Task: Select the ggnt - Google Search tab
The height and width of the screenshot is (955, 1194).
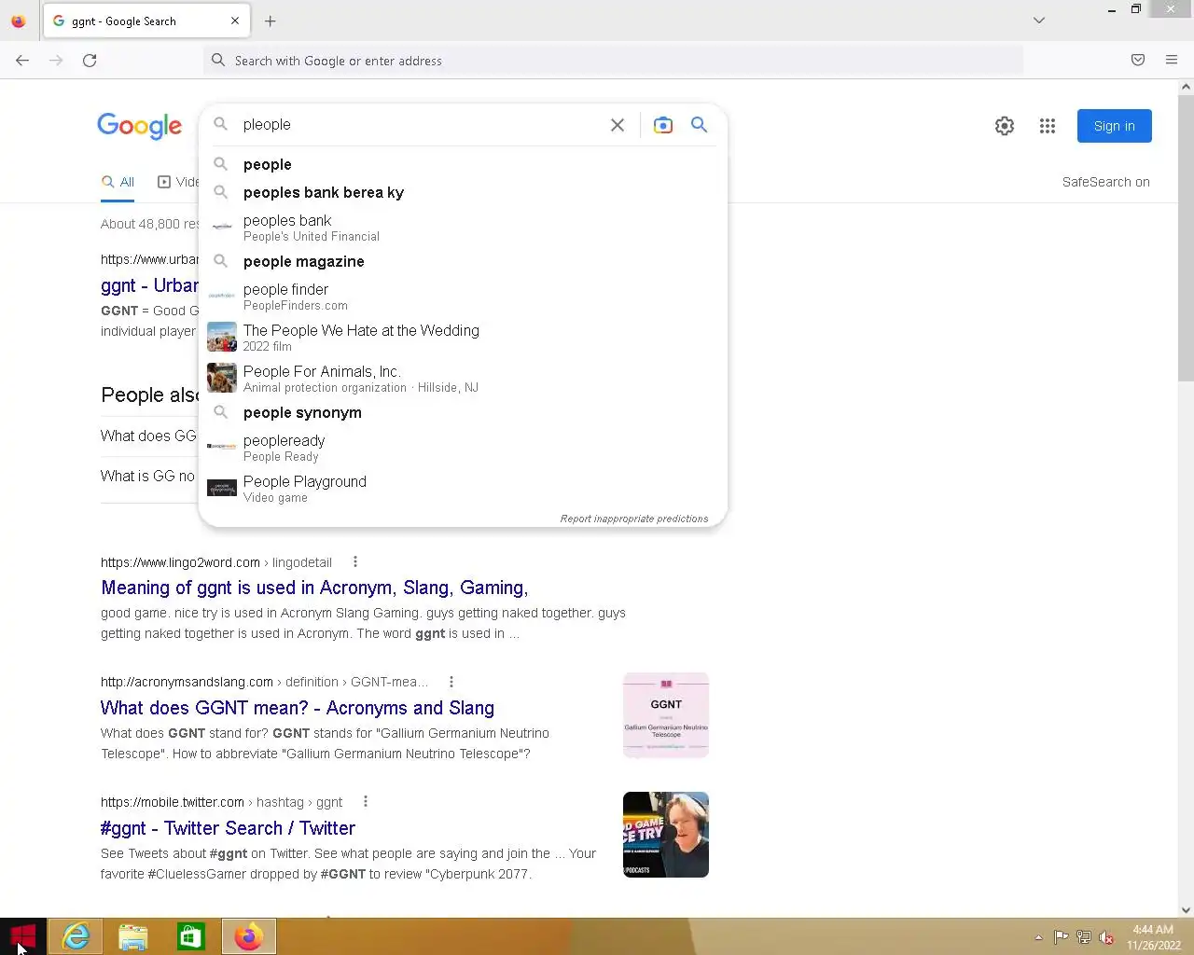Action: pos(146,21)
